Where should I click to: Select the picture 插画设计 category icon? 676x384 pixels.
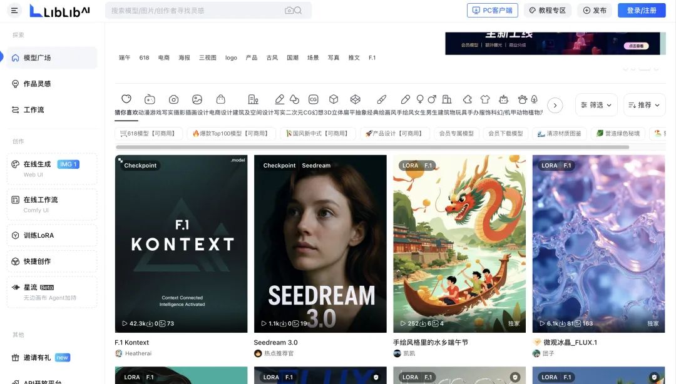point(197,99)
